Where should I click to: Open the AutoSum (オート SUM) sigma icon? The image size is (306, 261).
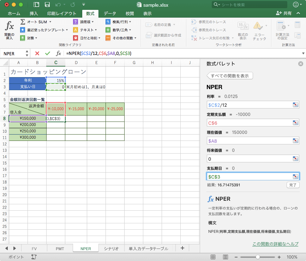(x=23, y=22)
